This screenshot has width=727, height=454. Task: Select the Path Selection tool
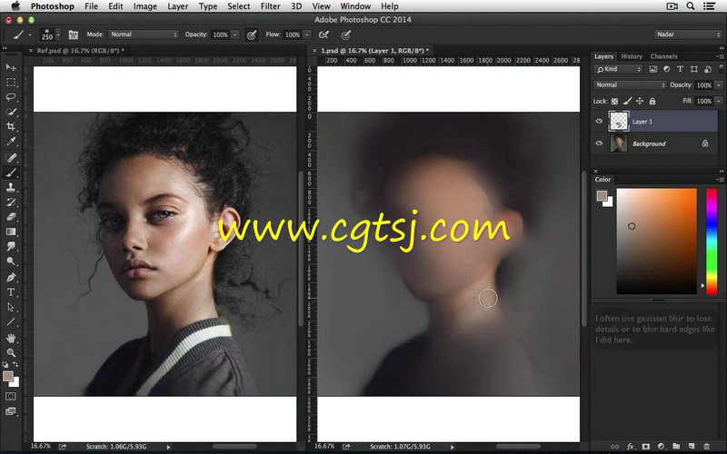[x=11, y=307]
